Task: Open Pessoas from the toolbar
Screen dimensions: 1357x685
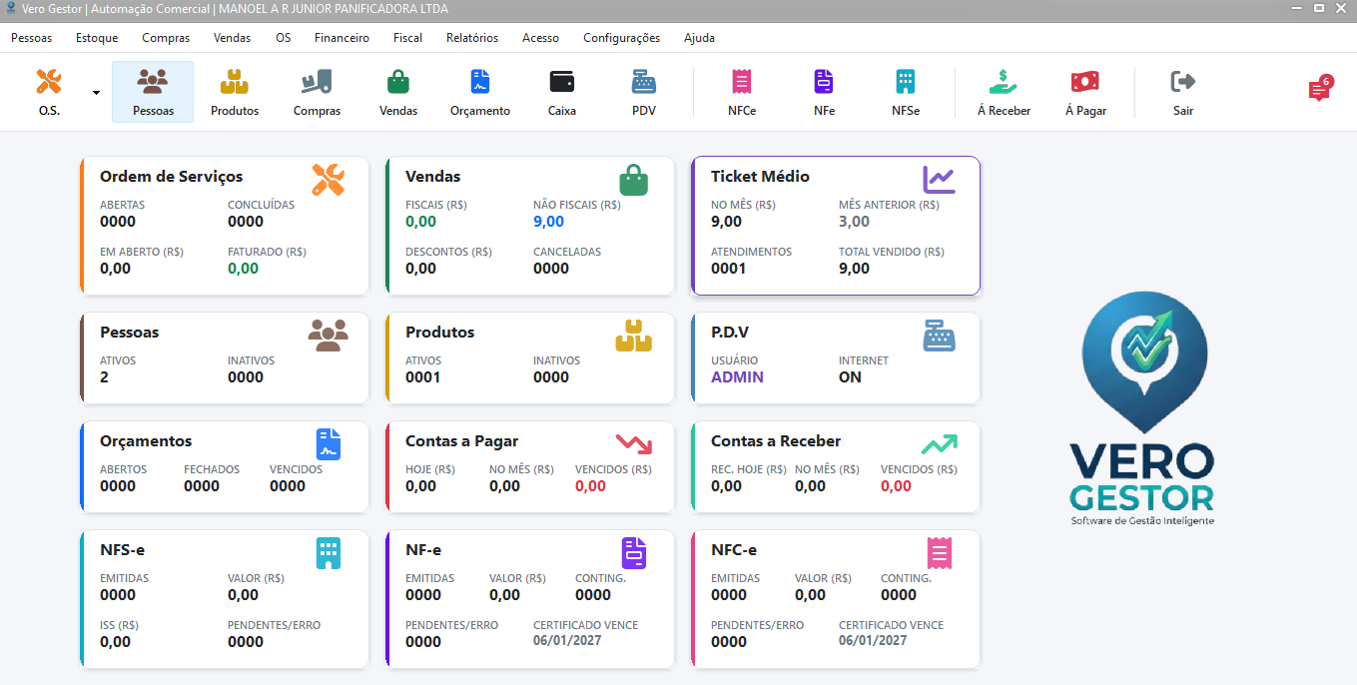Action: [153, 92]
